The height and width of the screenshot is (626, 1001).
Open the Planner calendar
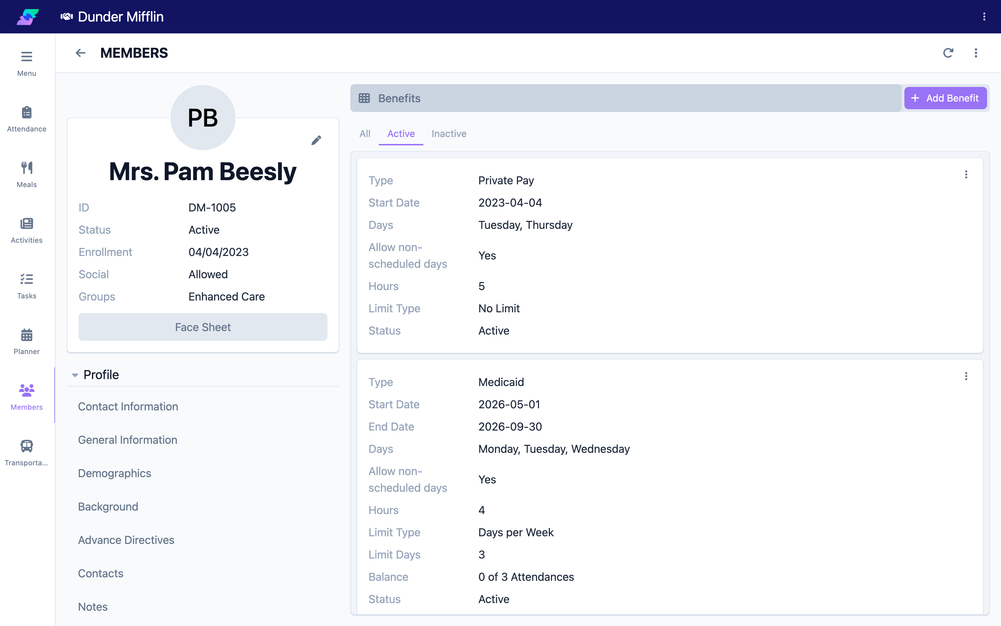(27, 342)
